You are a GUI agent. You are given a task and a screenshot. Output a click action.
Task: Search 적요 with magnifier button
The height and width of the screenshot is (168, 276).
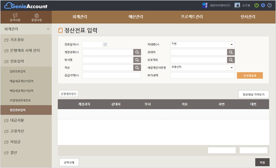137,68
